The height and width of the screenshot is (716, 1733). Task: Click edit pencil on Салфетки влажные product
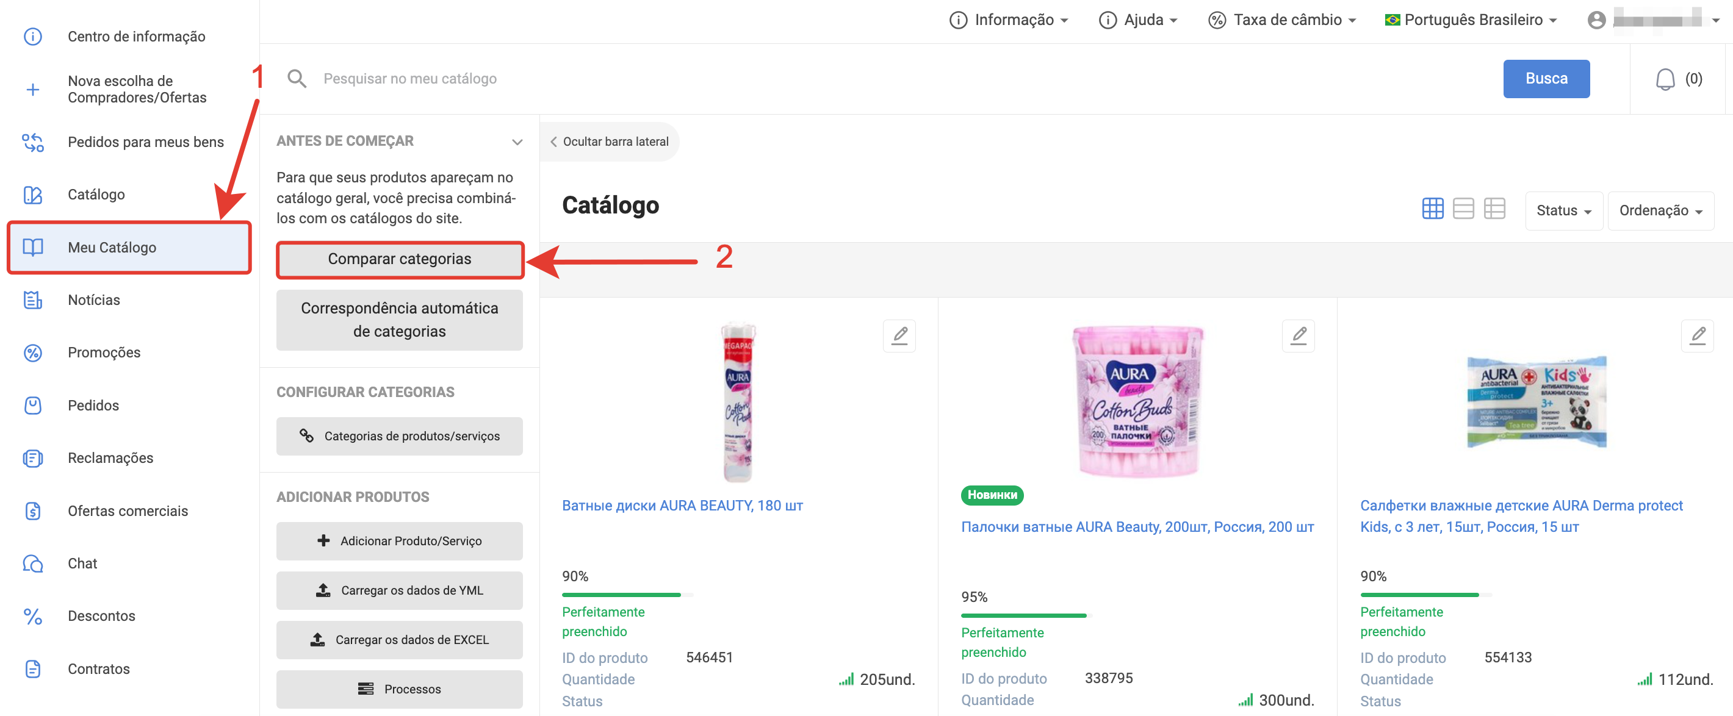click(1696, 335)
